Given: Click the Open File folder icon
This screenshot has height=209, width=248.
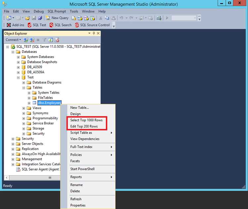Looking at the screenshot, I should [27, 18].
